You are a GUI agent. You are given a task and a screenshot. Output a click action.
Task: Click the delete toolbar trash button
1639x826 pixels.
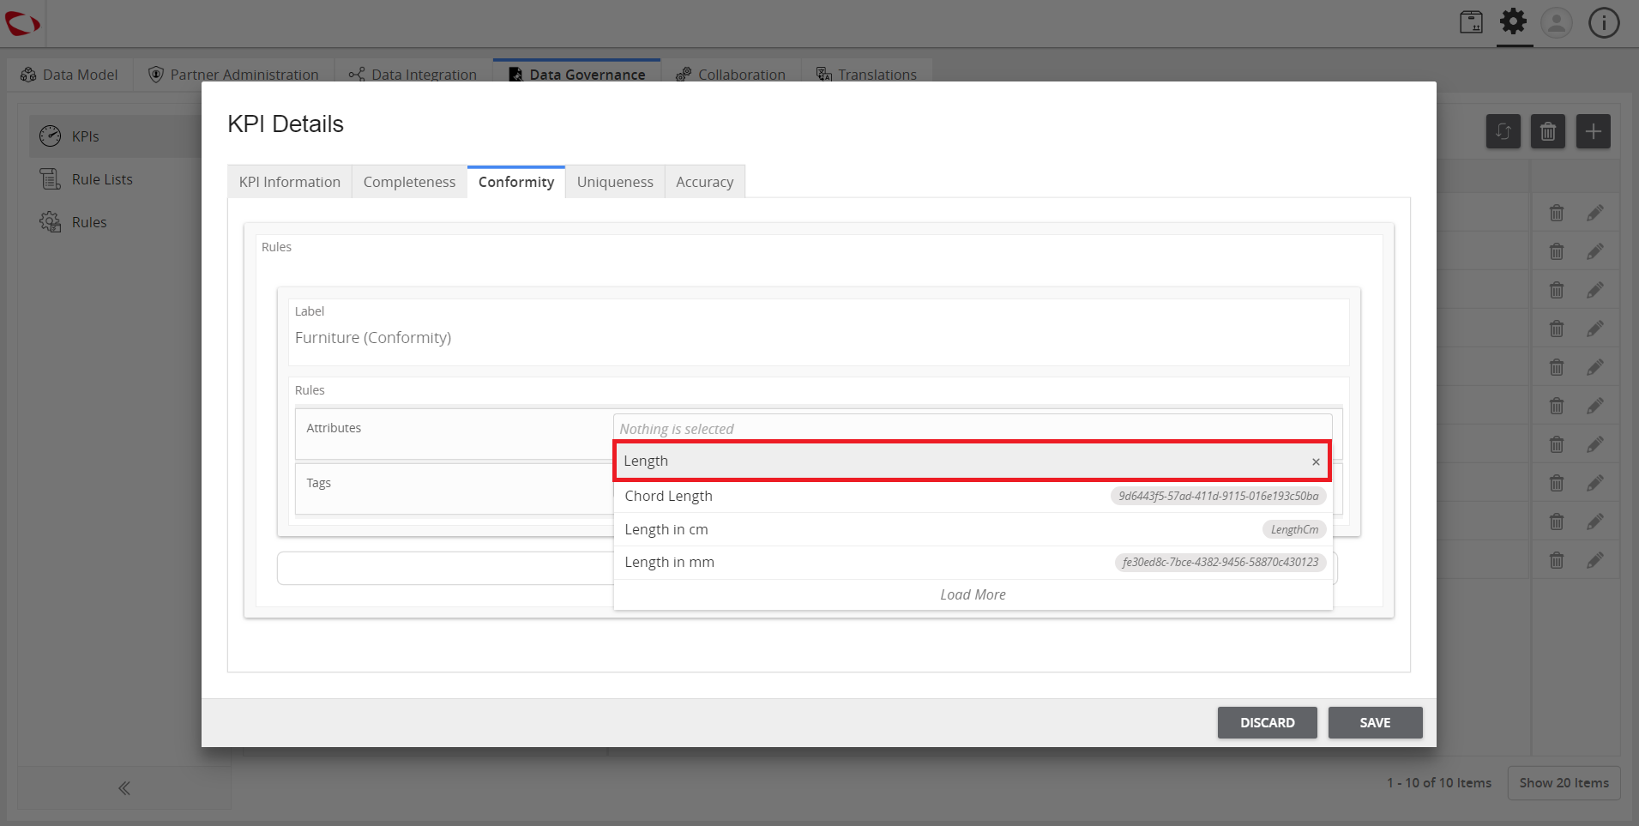(1548, 131)
